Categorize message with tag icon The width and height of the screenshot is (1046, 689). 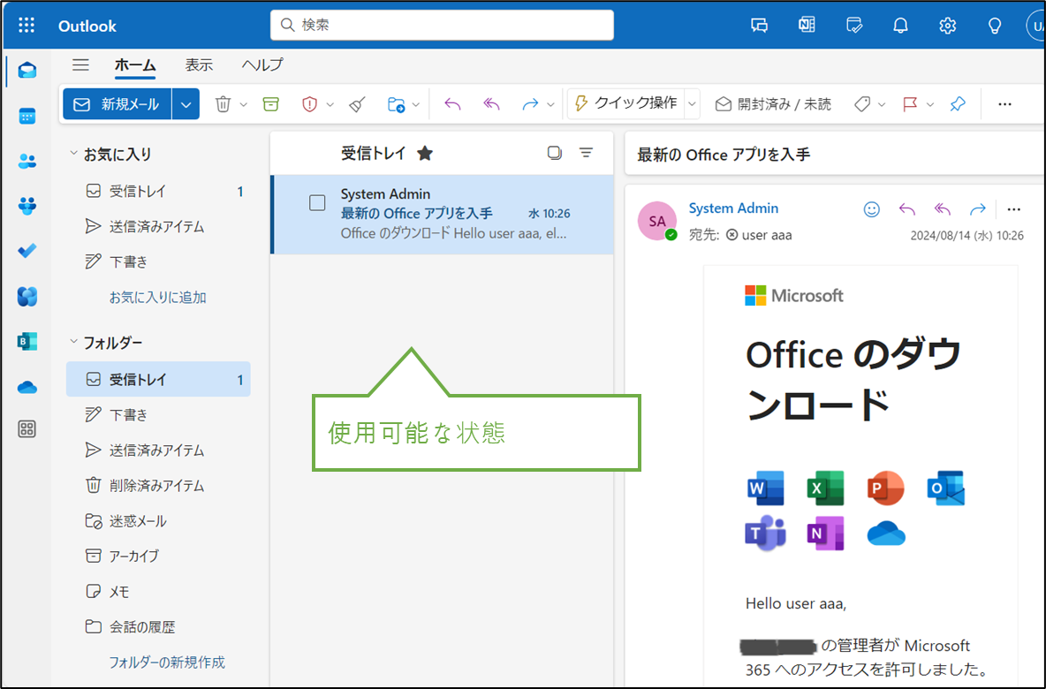862,104
